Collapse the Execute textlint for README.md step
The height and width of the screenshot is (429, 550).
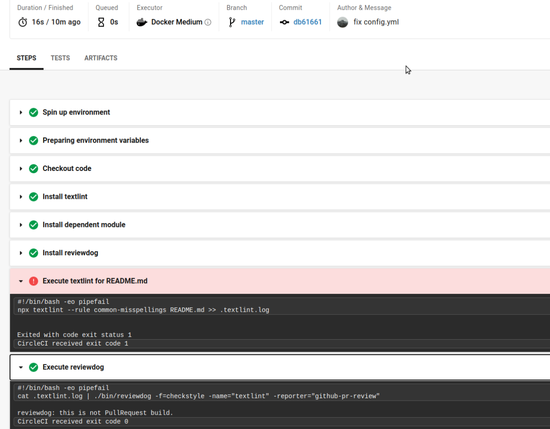click(21, 281)
